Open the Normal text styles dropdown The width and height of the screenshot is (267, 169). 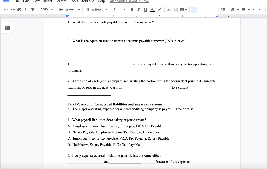pos(69,9)
